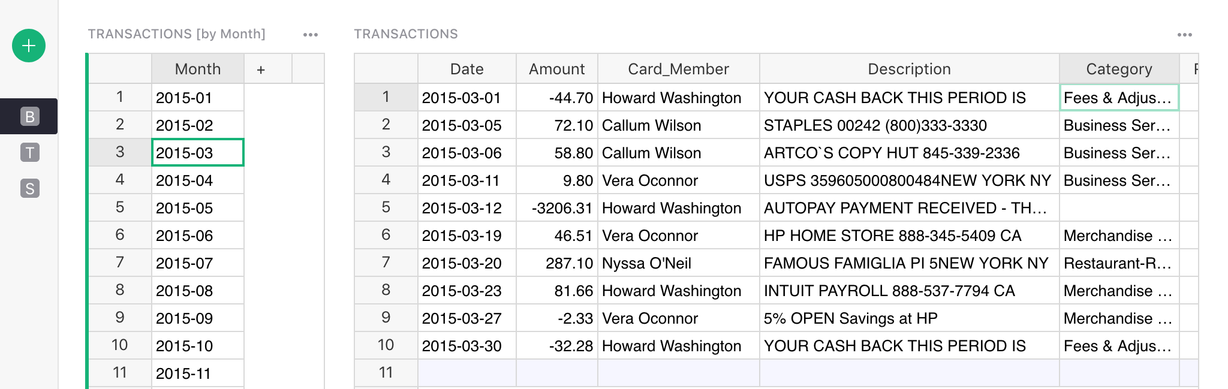Open the Transactions table options menu
Viewport: 1228px width, 389px height.
pos(1184,35)
